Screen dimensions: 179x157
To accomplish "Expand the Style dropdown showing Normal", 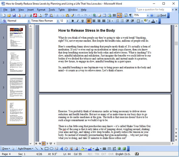I will pos(29,21).
